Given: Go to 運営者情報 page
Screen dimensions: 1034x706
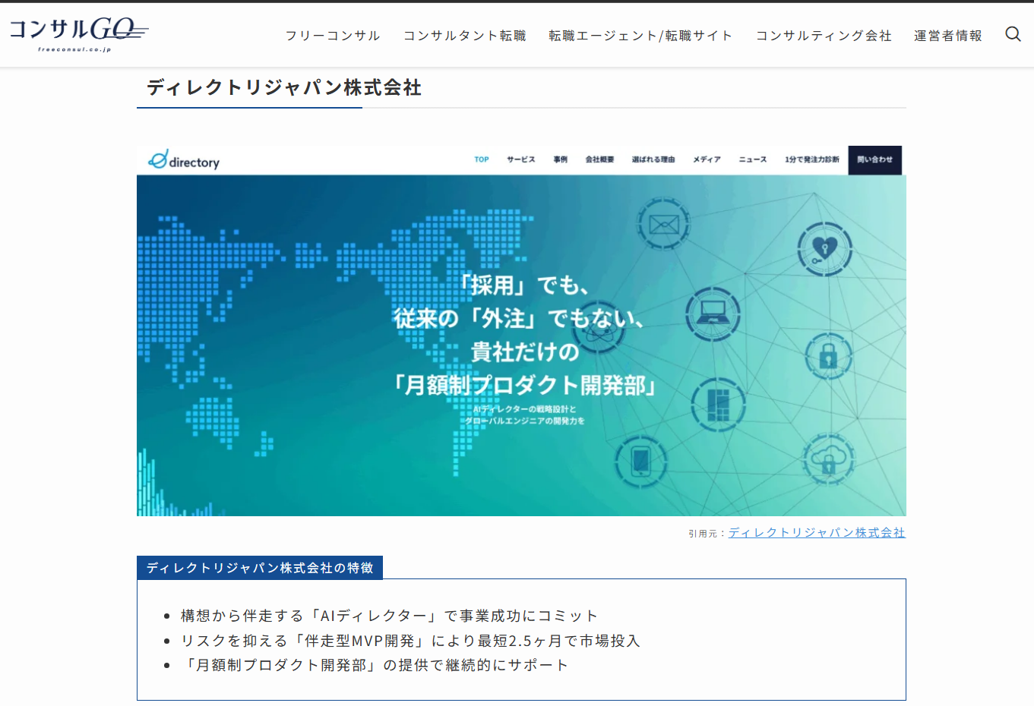Looking at the screenshot, I should (947, 36).
